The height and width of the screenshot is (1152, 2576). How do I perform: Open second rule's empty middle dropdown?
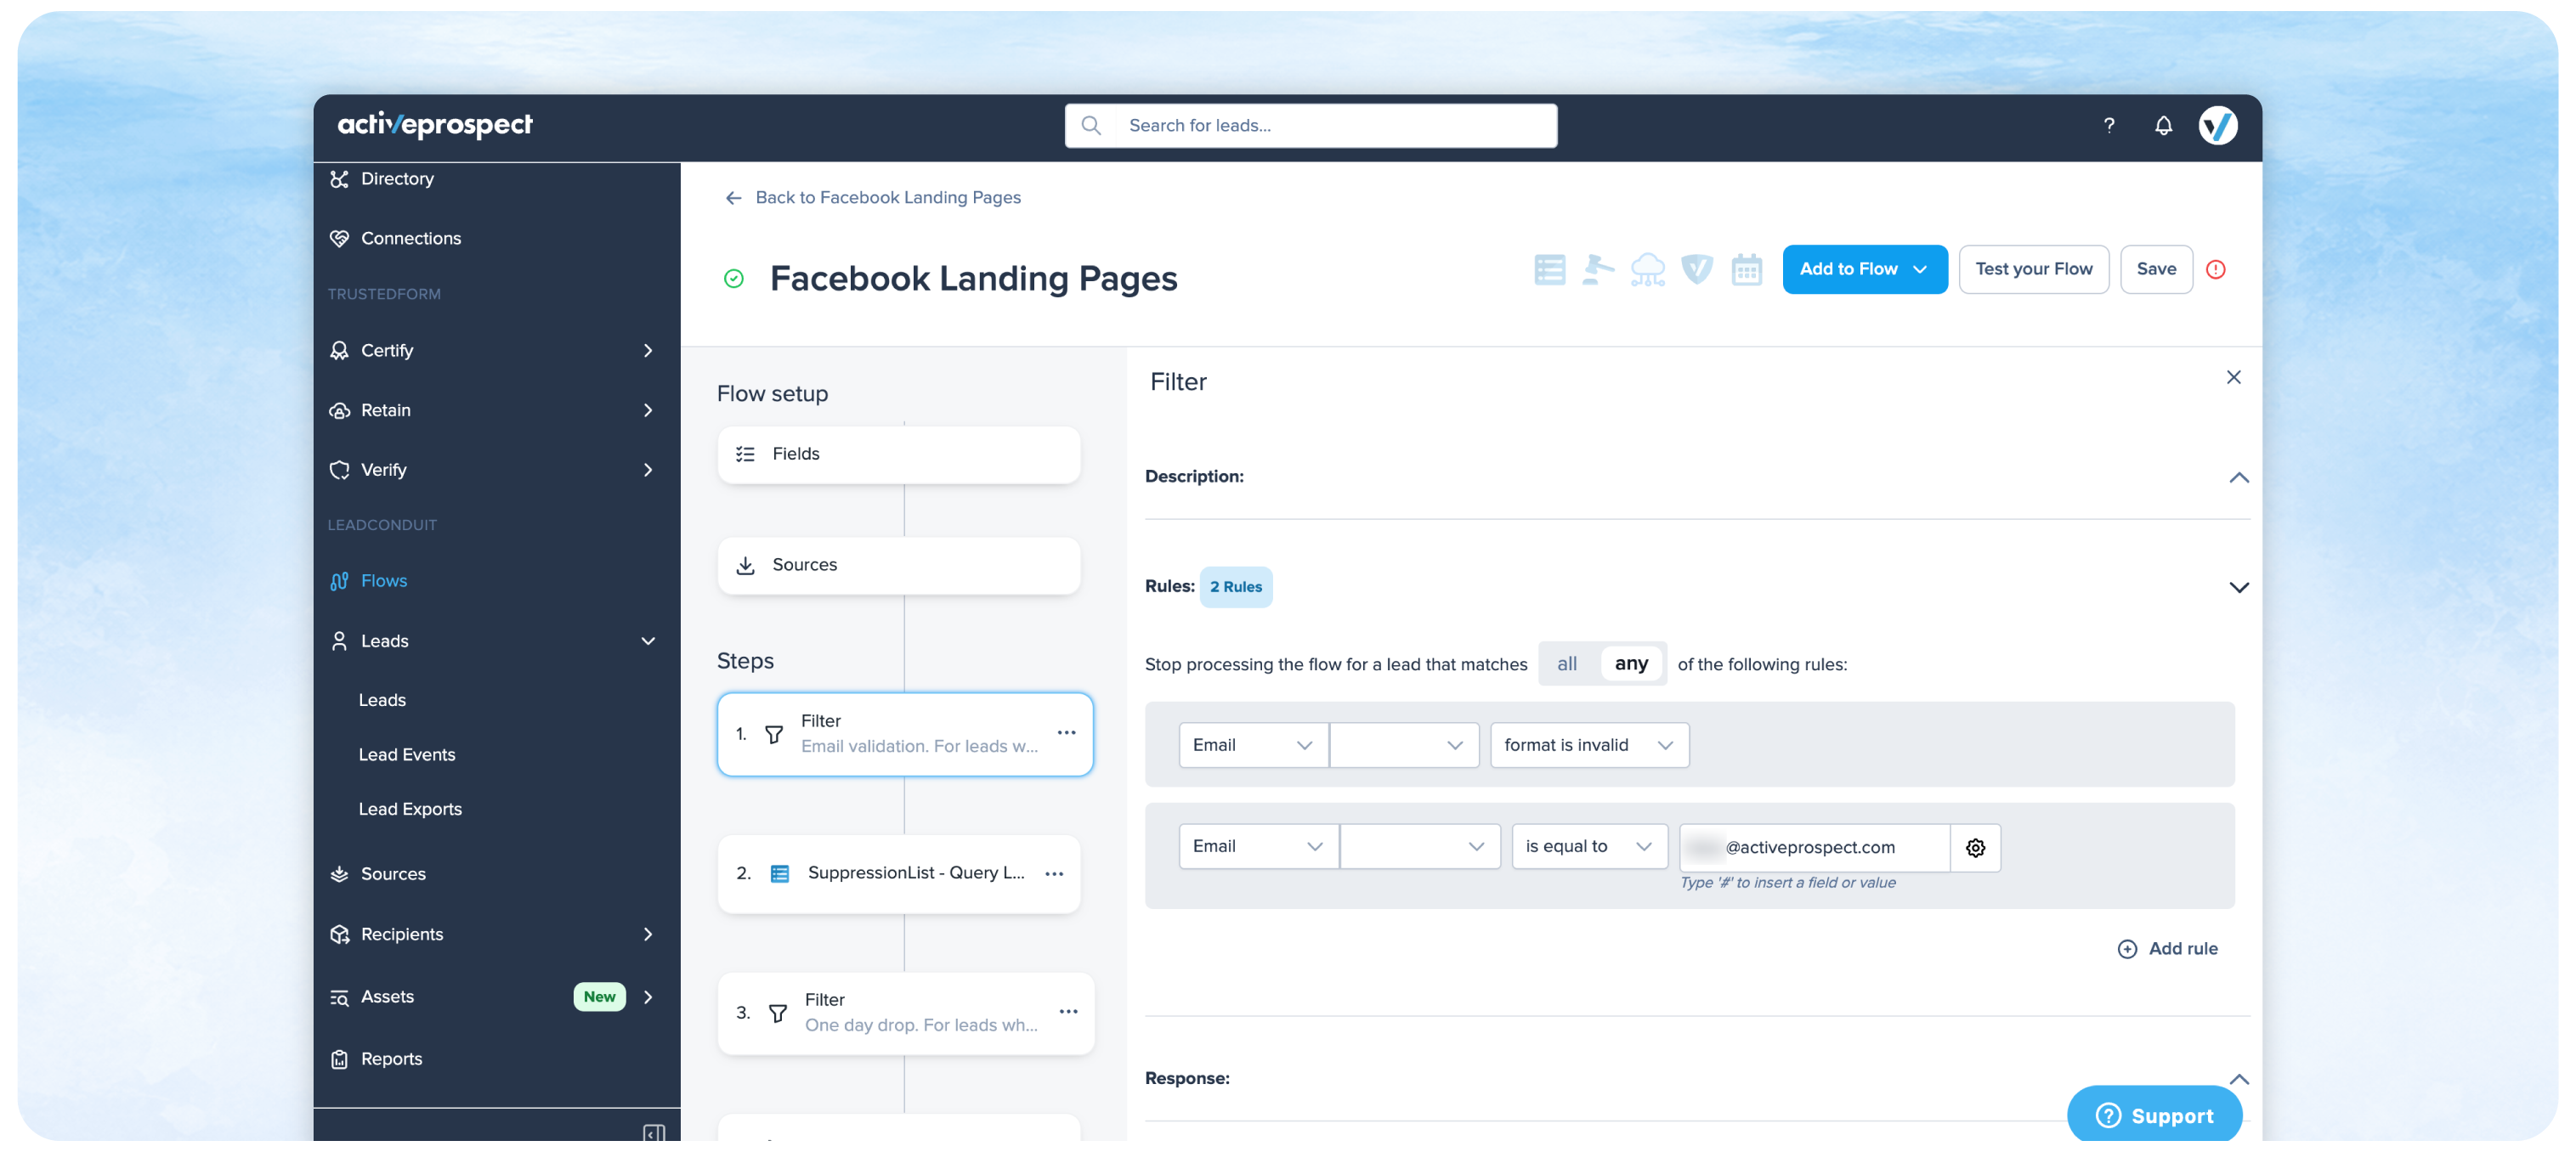click(1420, 846)
